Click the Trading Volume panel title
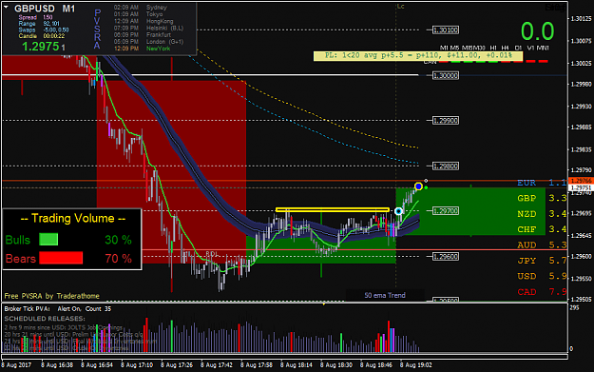Screen dimensions: 594x372 [73, 219]
